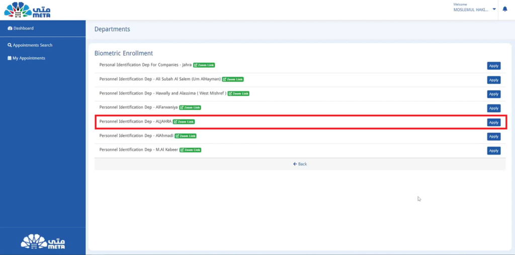Apply for M.Al Kabeer department

[493, 151]
